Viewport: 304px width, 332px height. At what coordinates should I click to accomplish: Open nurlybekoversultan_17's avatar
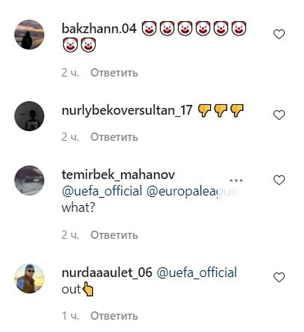click(x=29, y=116)
